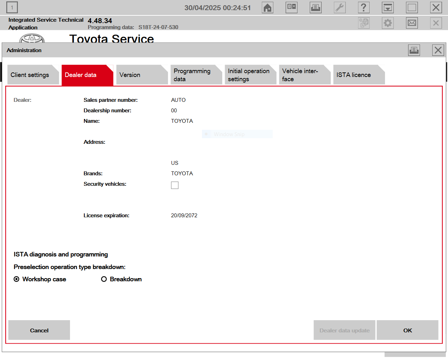Click the dropdown panel icon in top toolbar
This screenshot has height=360, width=448.
[x=388, y=8]
